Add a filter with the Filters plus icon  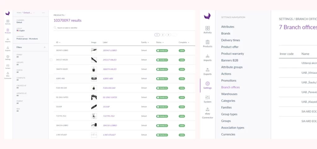[x=45, y=47]
